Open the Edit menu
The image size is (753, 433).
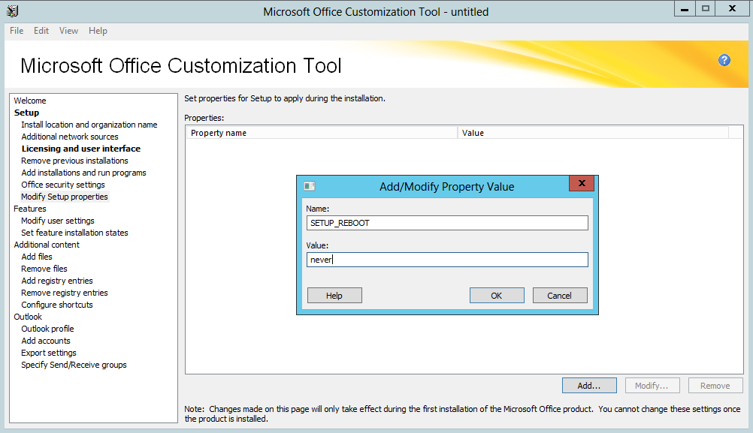coord(41,31)
